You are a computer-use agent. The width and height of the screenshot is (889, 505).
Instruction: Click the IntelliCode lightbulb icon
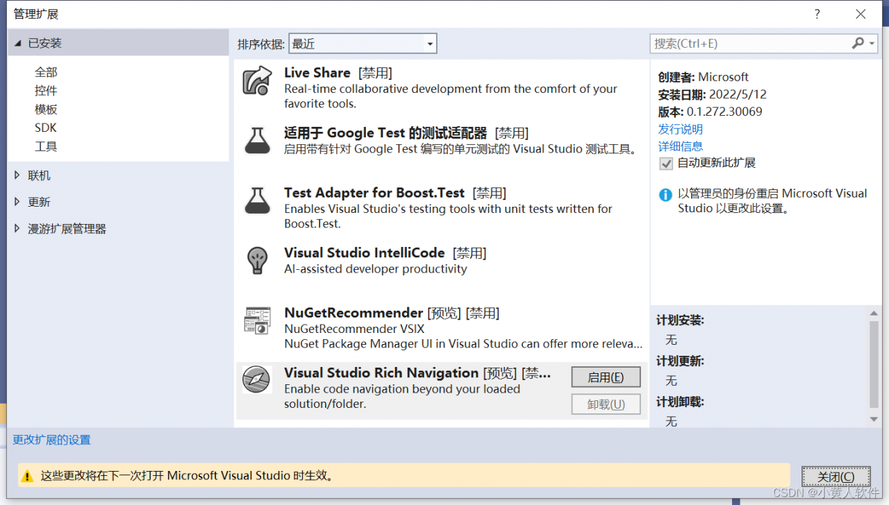click(x=257, y=261)
